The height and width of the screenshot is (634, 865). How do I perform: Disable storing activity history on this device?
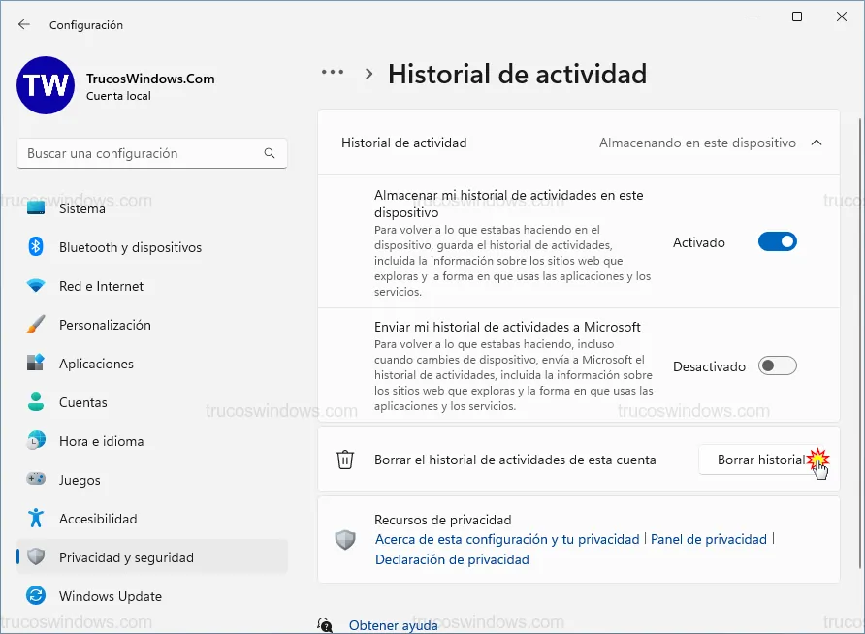tap(777, 242)
